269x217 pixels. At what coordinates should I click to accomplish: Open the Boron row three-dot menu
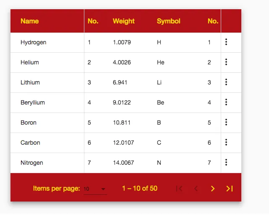point(226,123)
